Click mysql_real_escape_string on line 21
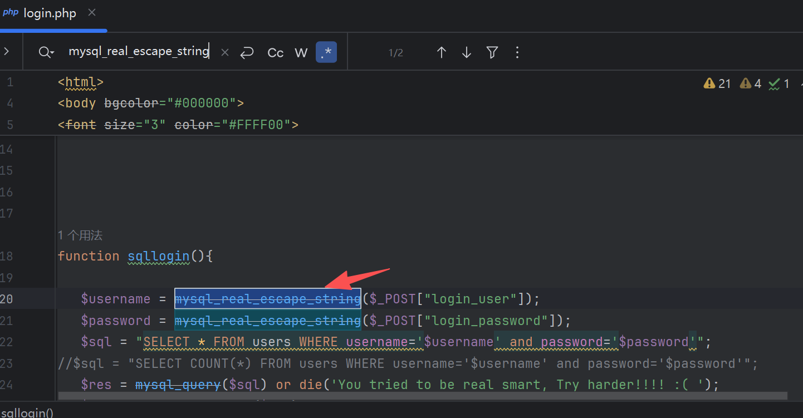The width and height of the screenshot is (803, 418). [x=268, y=321]
